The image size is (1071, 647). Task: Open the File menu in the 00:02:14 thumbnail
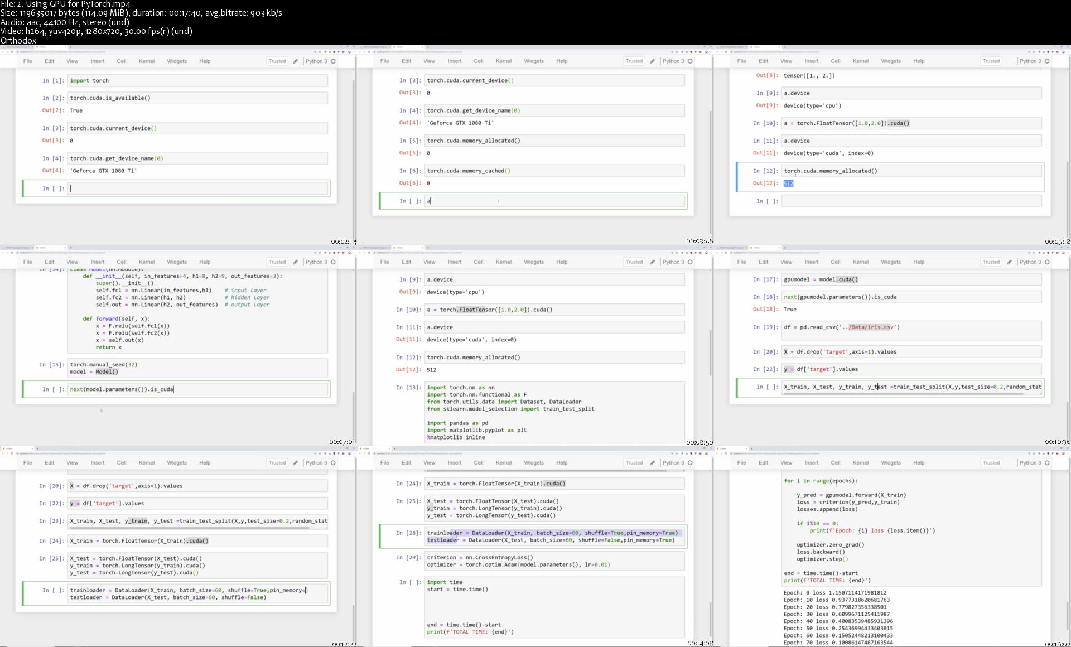pos(28,61)
